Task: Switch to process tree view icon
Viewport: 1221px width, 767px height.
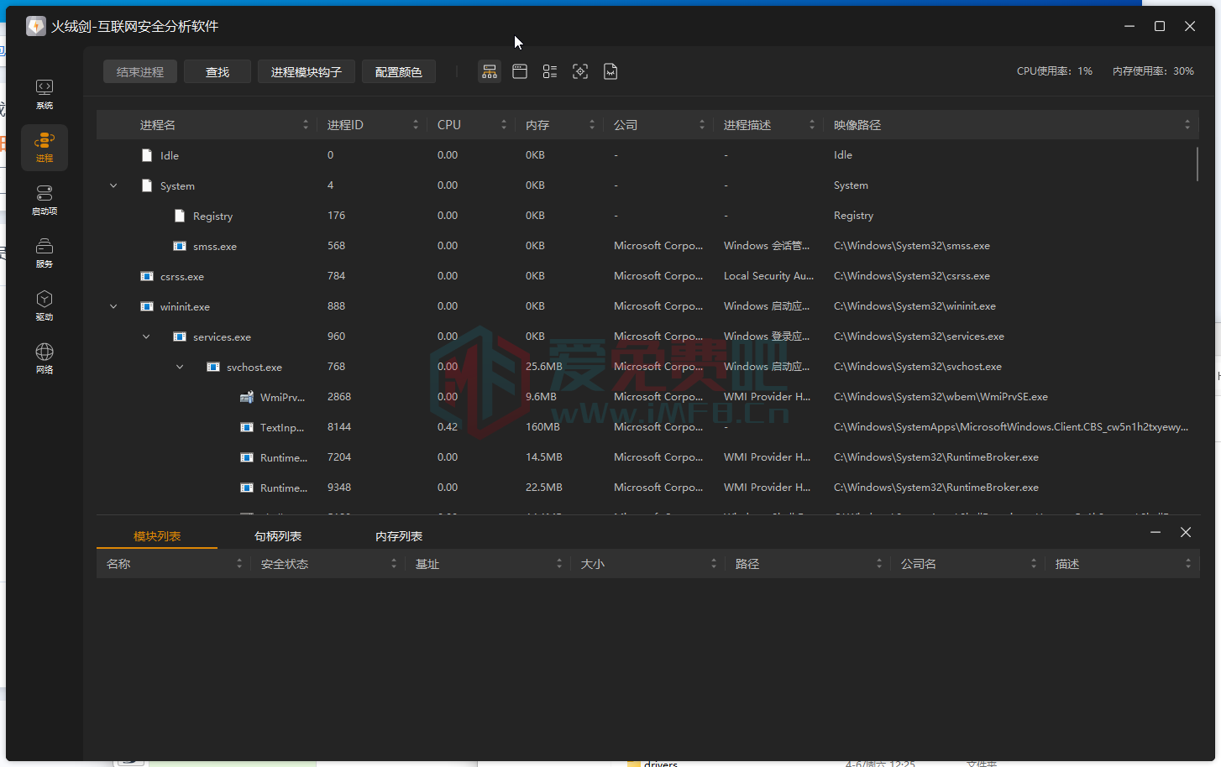Action: click(490, 71)
